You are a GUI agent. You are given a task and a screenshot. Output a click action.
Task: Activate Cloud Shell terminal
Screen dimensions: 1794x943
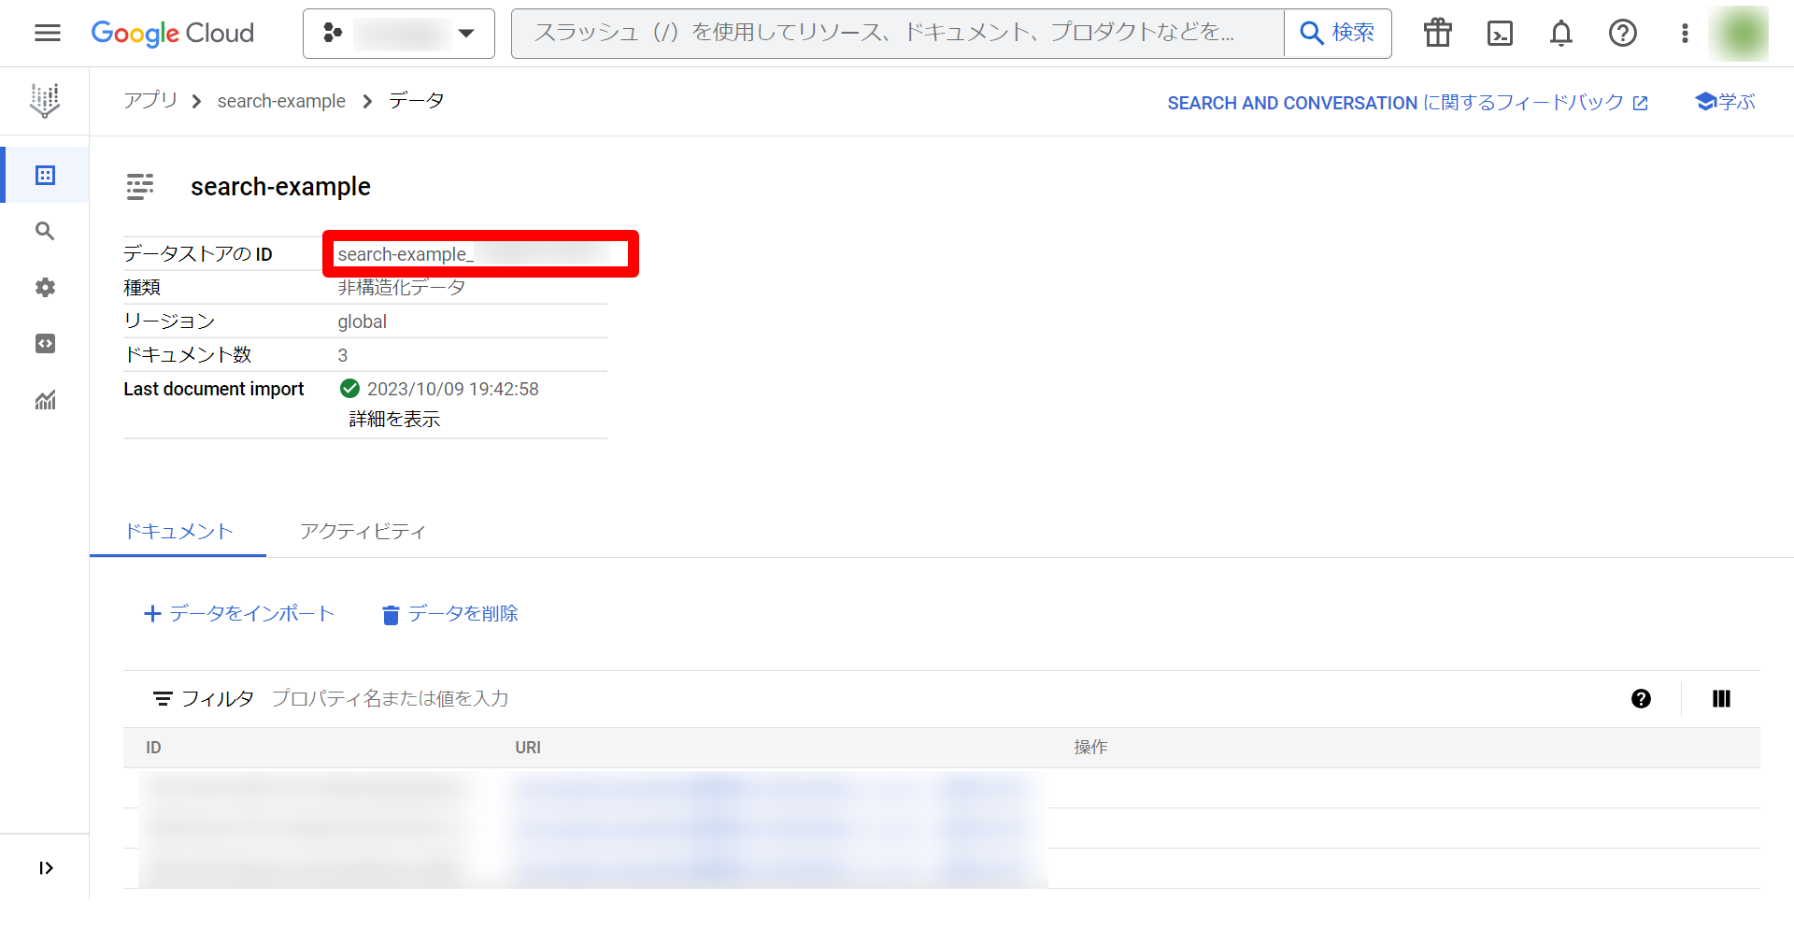pyautogui.click(x=1500, y=33)
